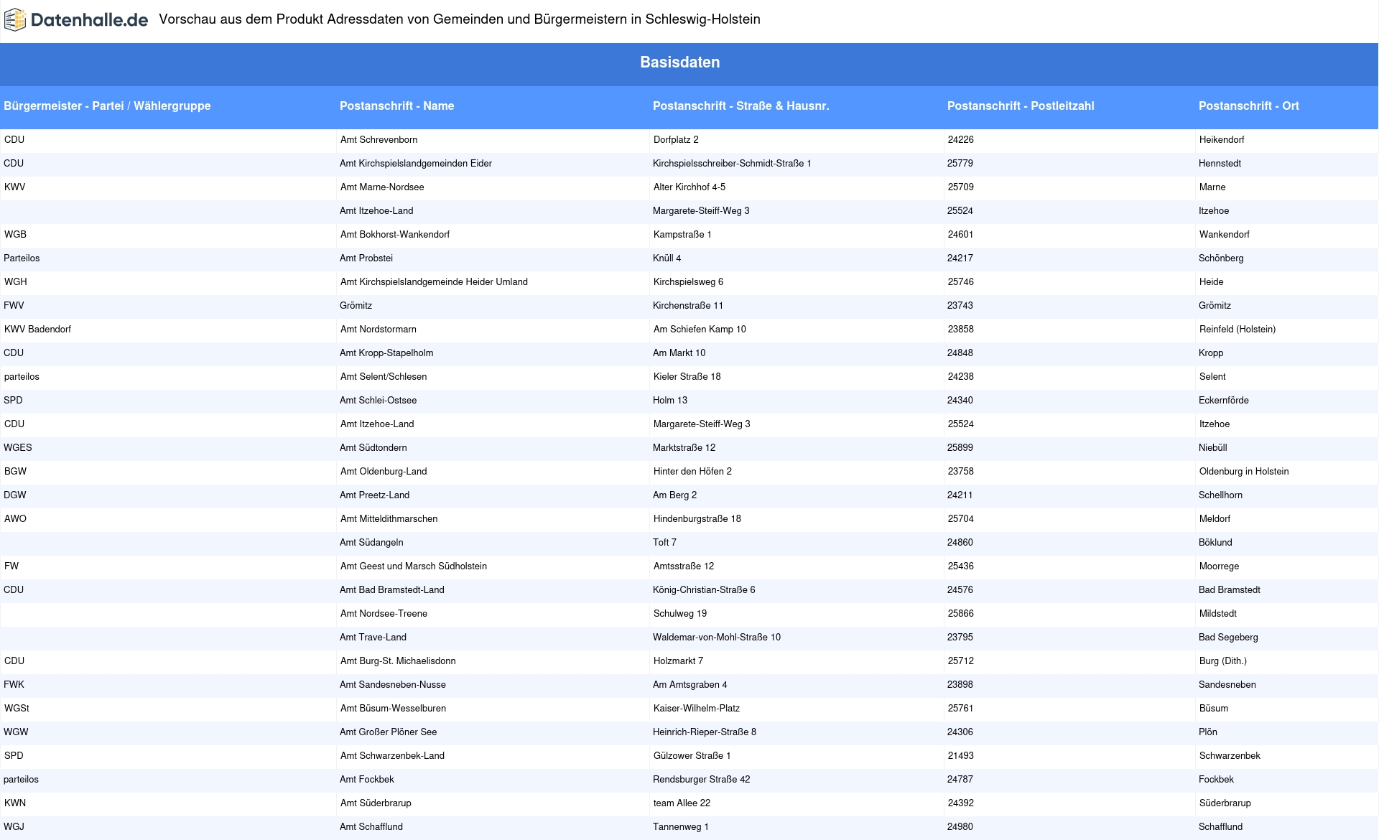Click the Postanschrift - Name column header
This screenshot has width=1379, height=840.
point(397,106)
